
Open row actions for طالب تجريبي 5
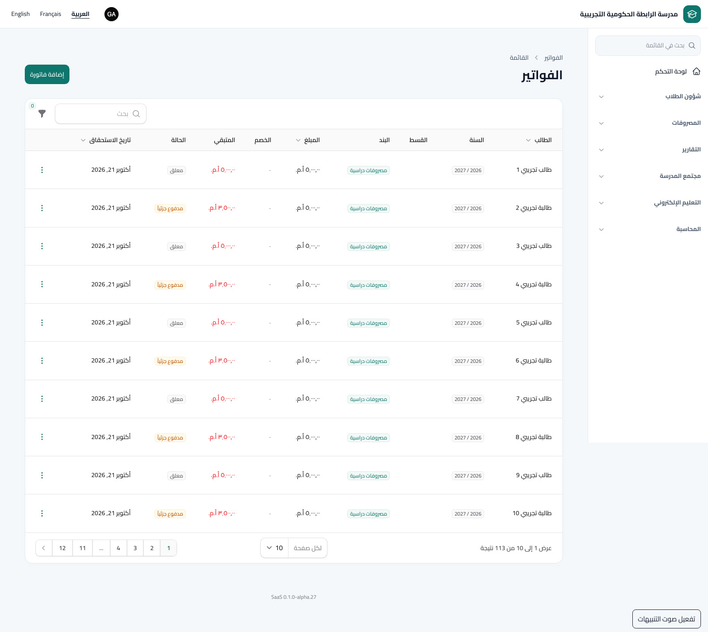(x=42, y=323)
